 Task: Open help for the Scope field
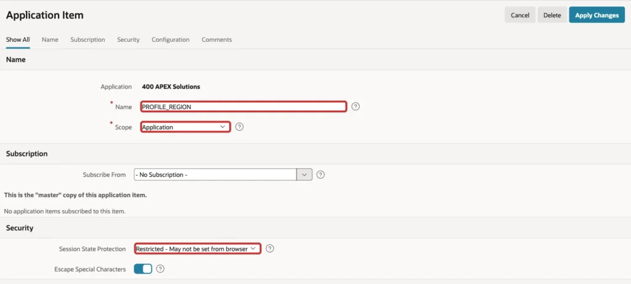pos(240,127)
